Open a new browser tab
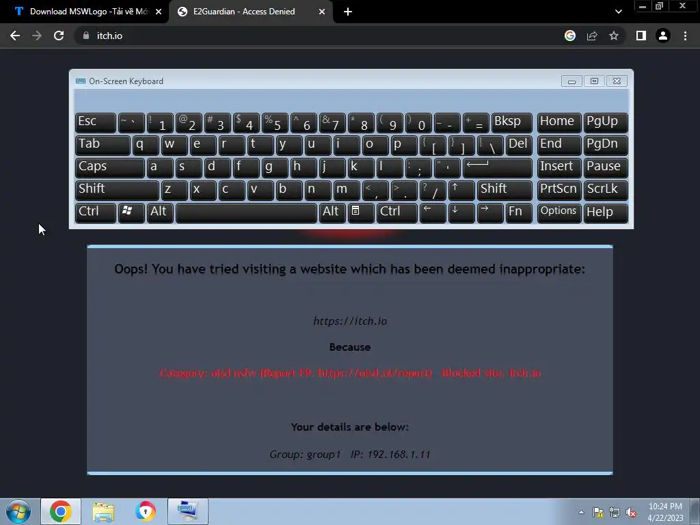The width and height of the screenshot is (700, 525). [x=348, y=12]
